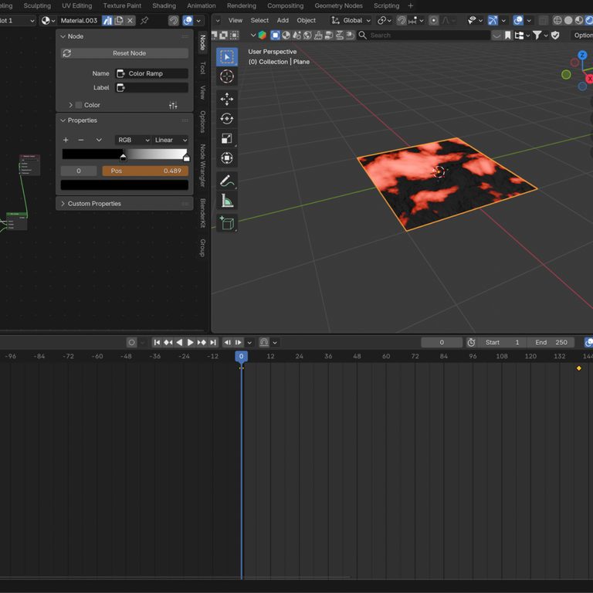Click the black color stop swatch bar
The image size is (593, 593).
(124, 185)
